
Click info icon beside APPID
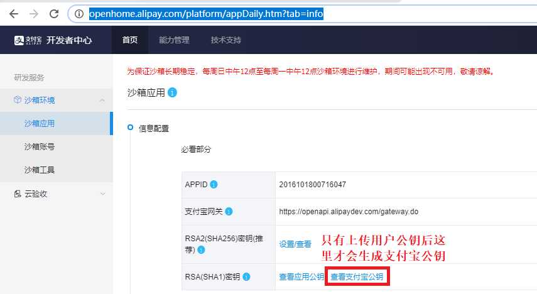(214, 185)
